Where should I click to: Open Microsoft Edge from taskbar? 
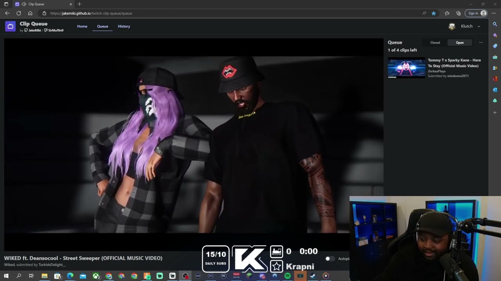(70, 276)
